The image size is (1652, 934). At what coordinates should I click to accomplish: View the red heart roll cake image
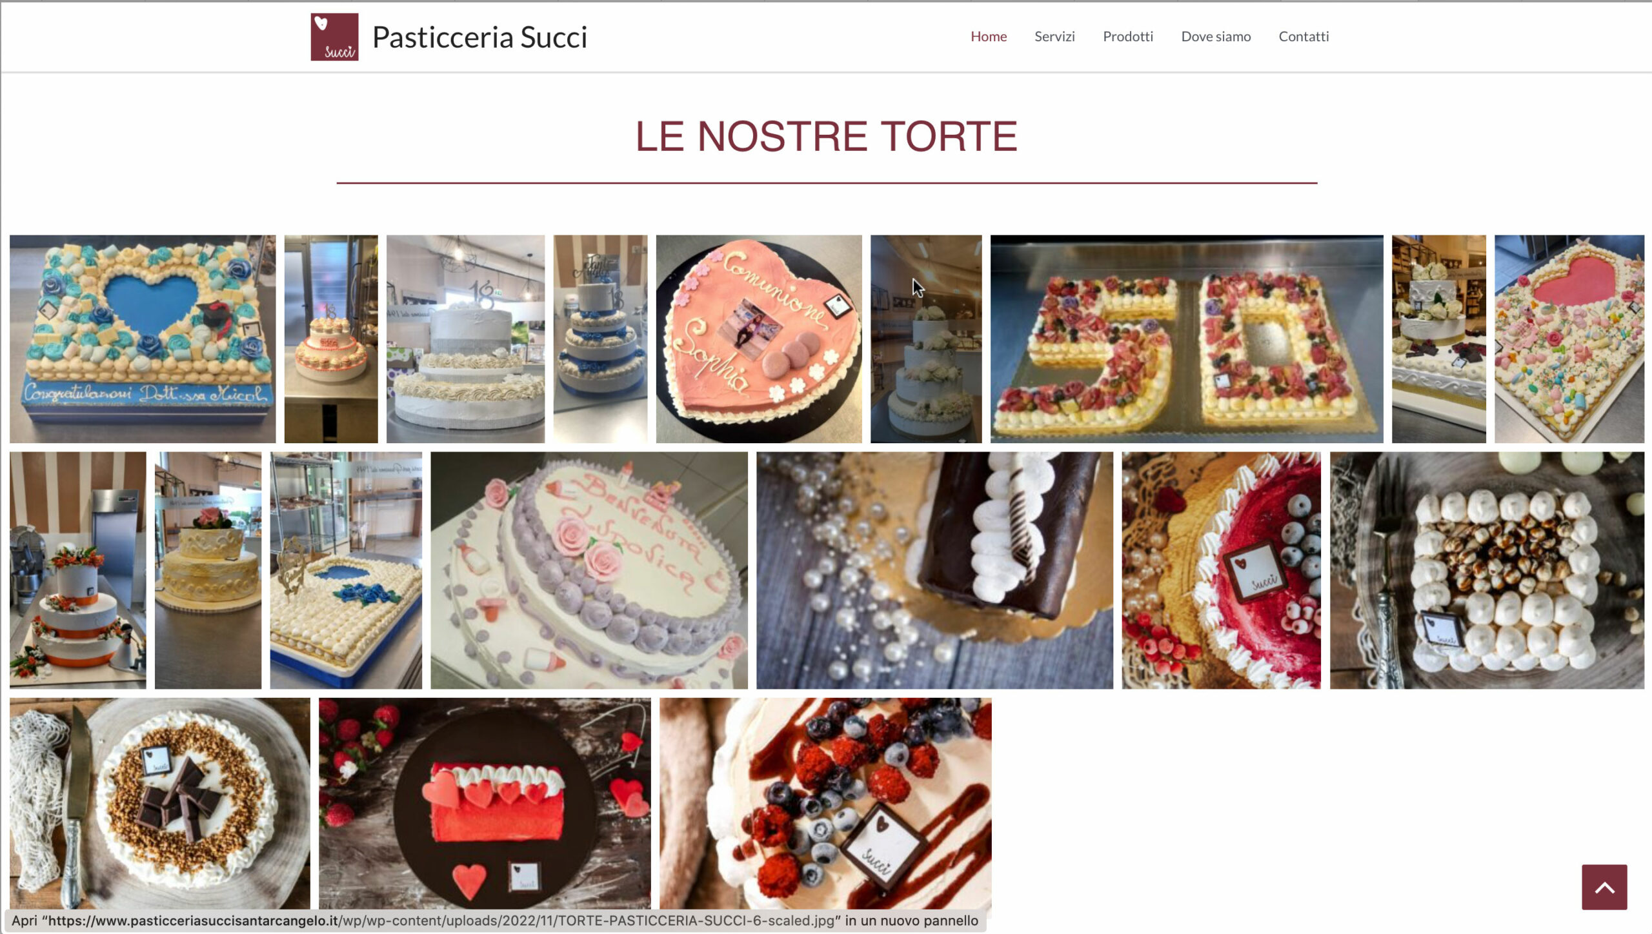[x=485, y=803]
